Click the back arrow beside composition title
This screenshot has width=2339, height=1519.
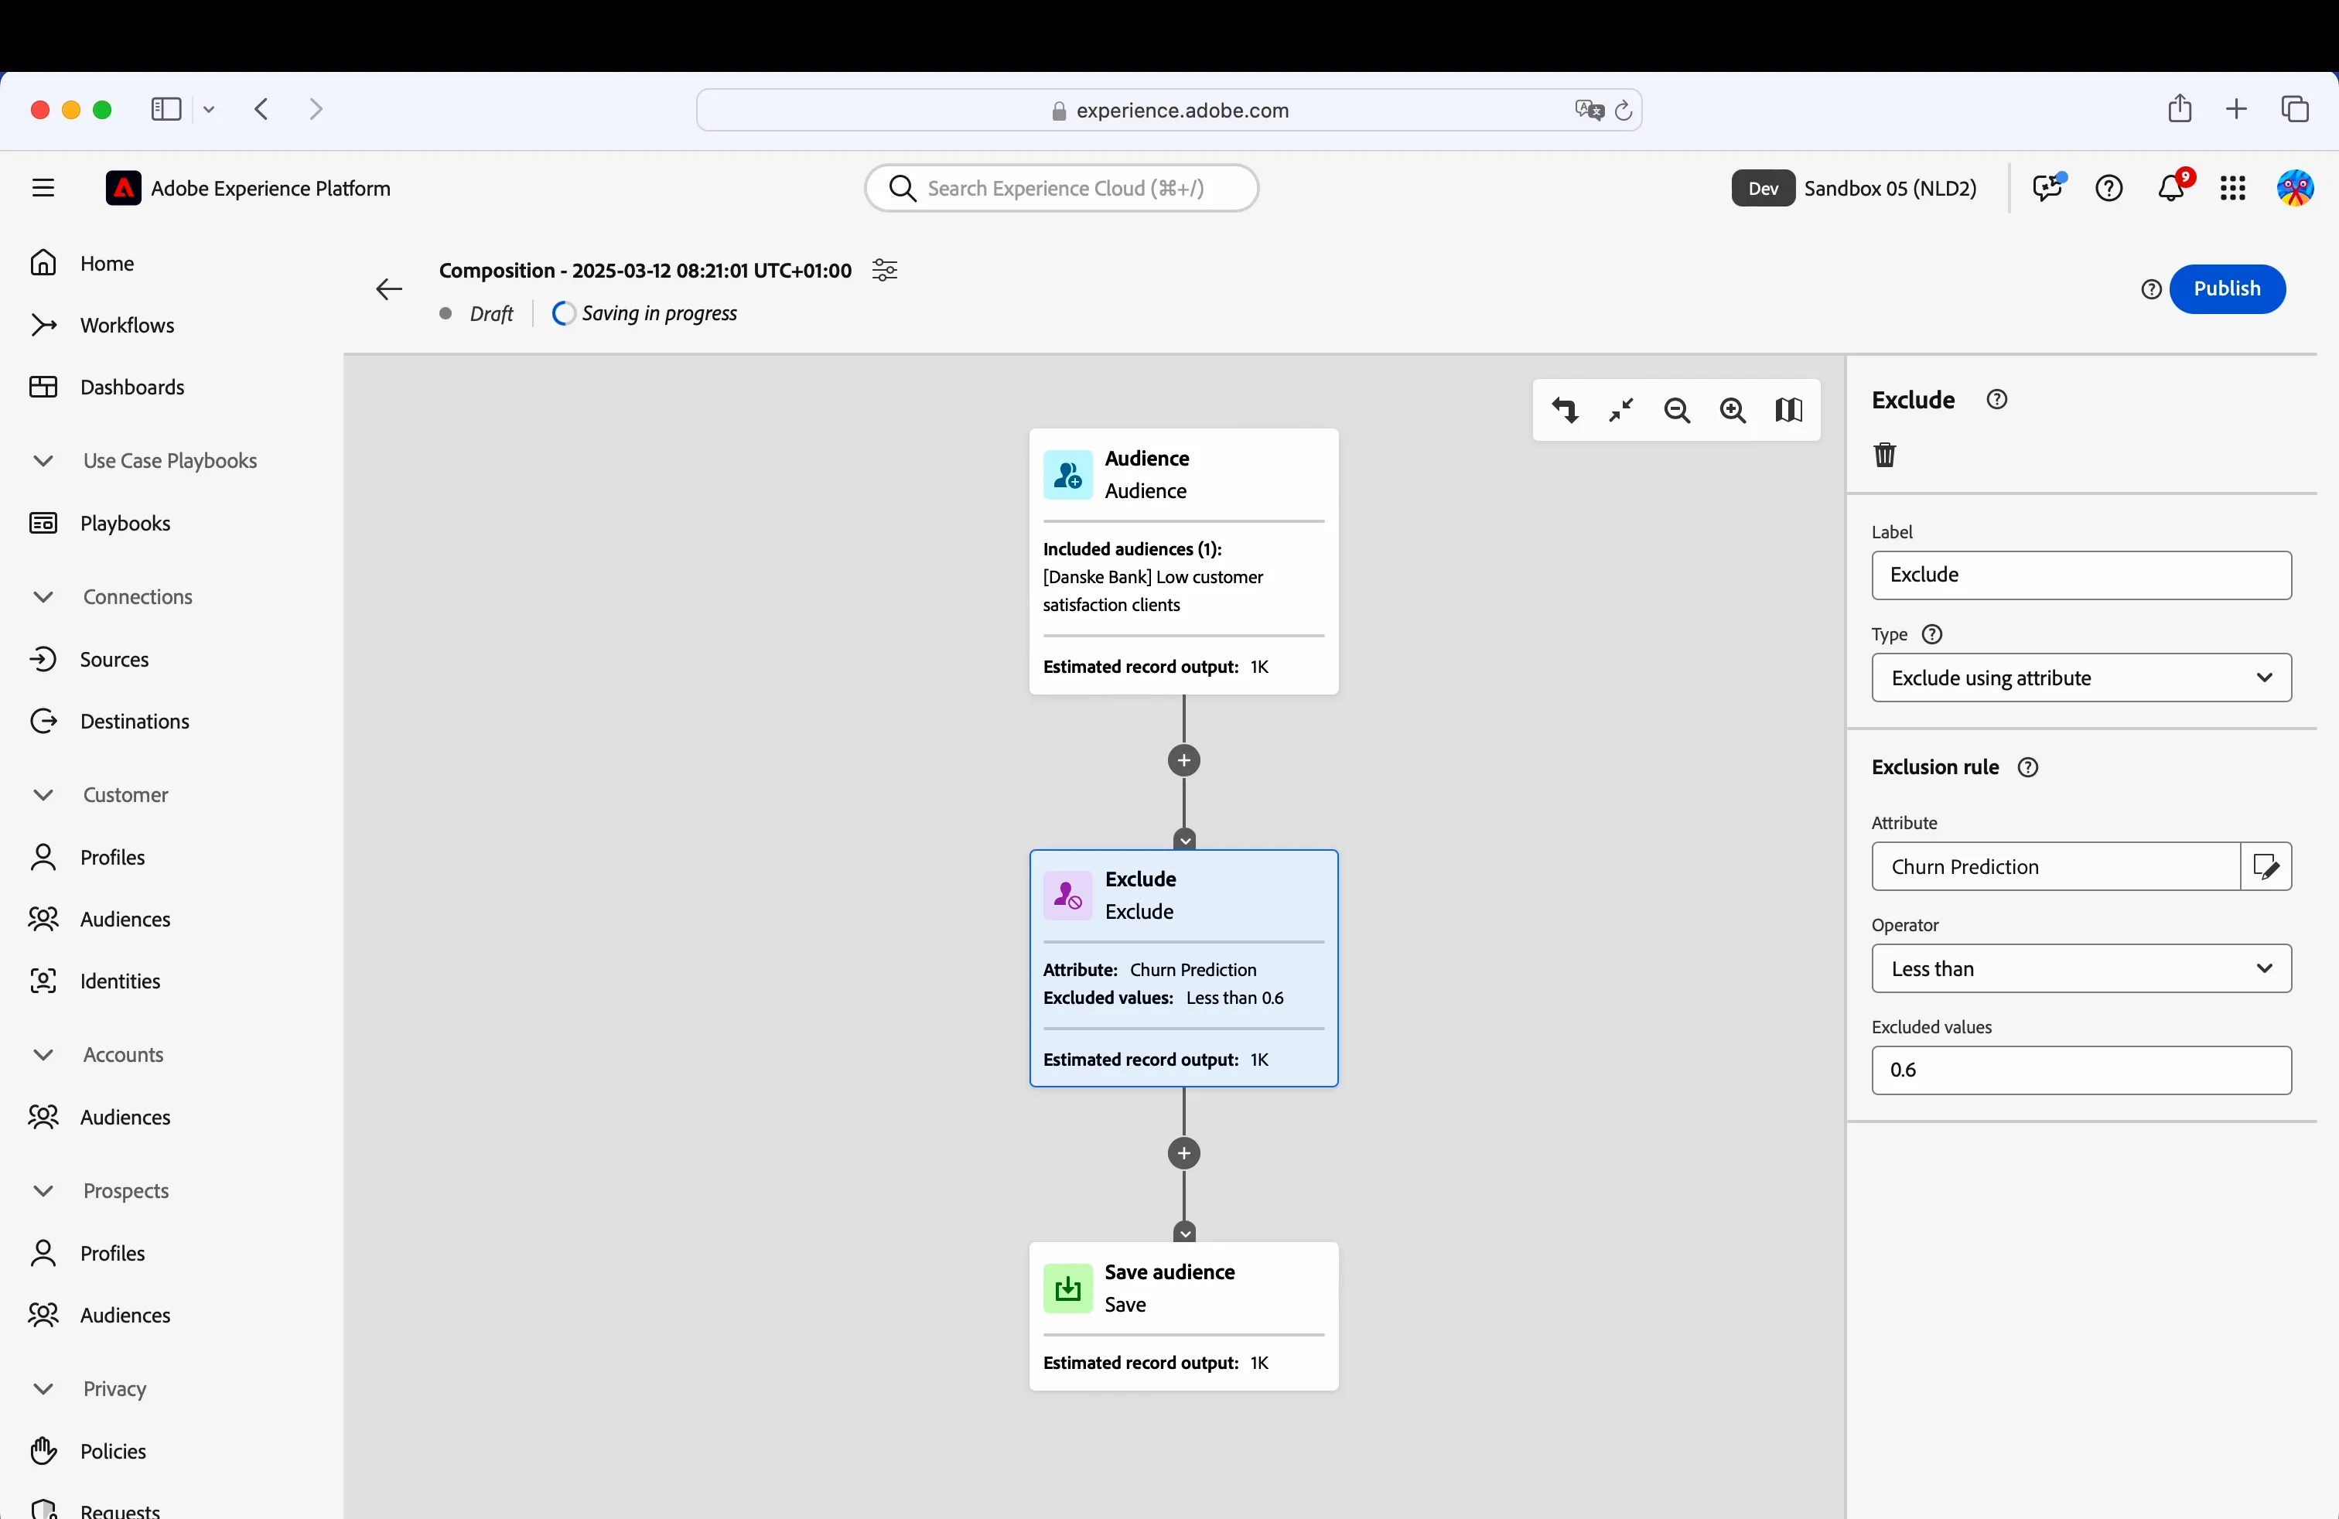pyautogui.click(x=389, y=288)
